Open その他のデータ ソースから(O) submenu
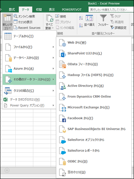Viewport: 134px width, 179px height. tap(29, 79)
